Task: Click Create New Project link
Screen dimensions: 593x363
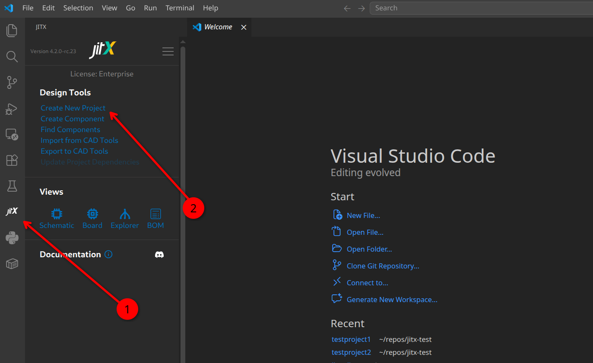Action: [x=73, y=108]
